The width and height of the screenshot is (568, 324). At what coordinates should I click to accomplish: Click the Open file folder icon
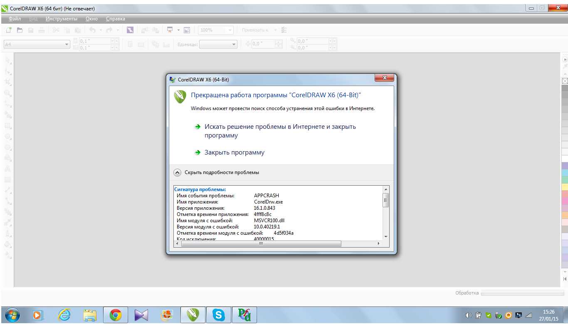pyautogui.click(x=20, y=30)
